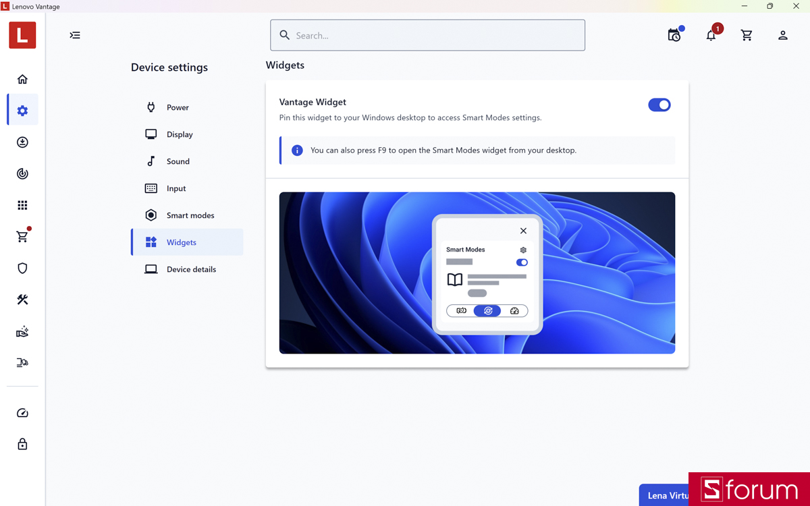Open Device settings gear in sidebar
Image resolution: width=810 pixels, height=506 pixels.
pos(22,111)
